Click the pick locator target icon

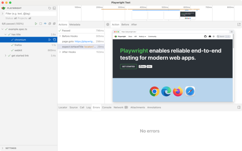point(108,24)
